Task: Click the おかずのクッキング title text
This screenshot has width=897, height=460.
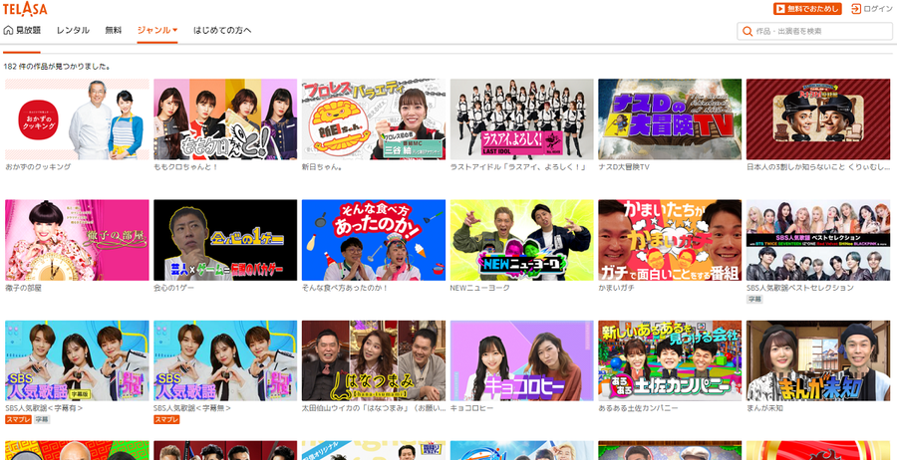Action: tap(38, 167)
